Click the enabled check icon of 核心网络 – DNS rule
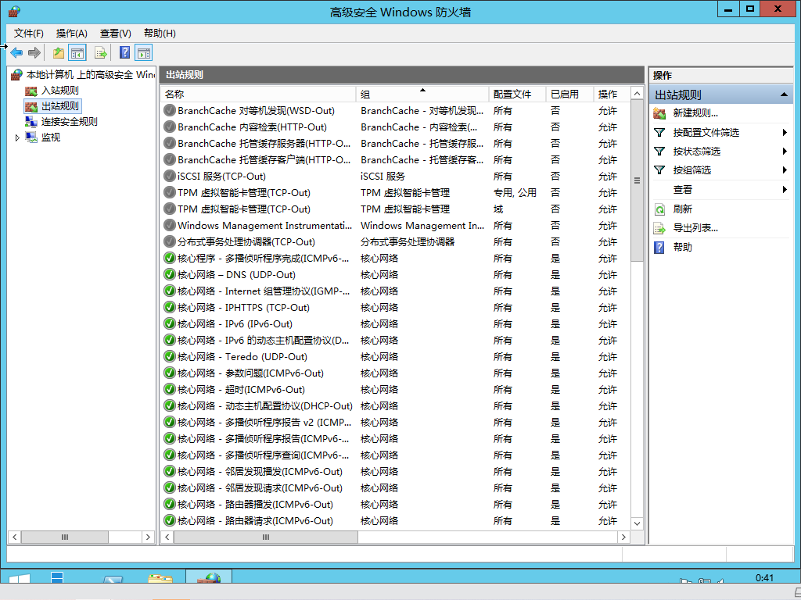This screenshot has width=801, height=600. click(x=170, y=275)
